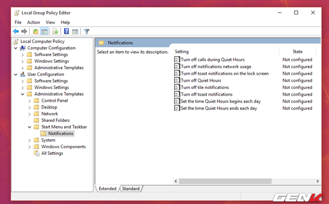The height and width of the screenshot is (204, 329).
Task: Expand the Control Panel tree node
Action: 30,101
